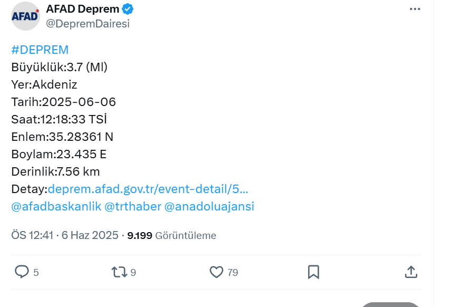Click the reply count 5
Image resolution: width=451 pixels, height=307 pixels.
[x=36, y=273]
